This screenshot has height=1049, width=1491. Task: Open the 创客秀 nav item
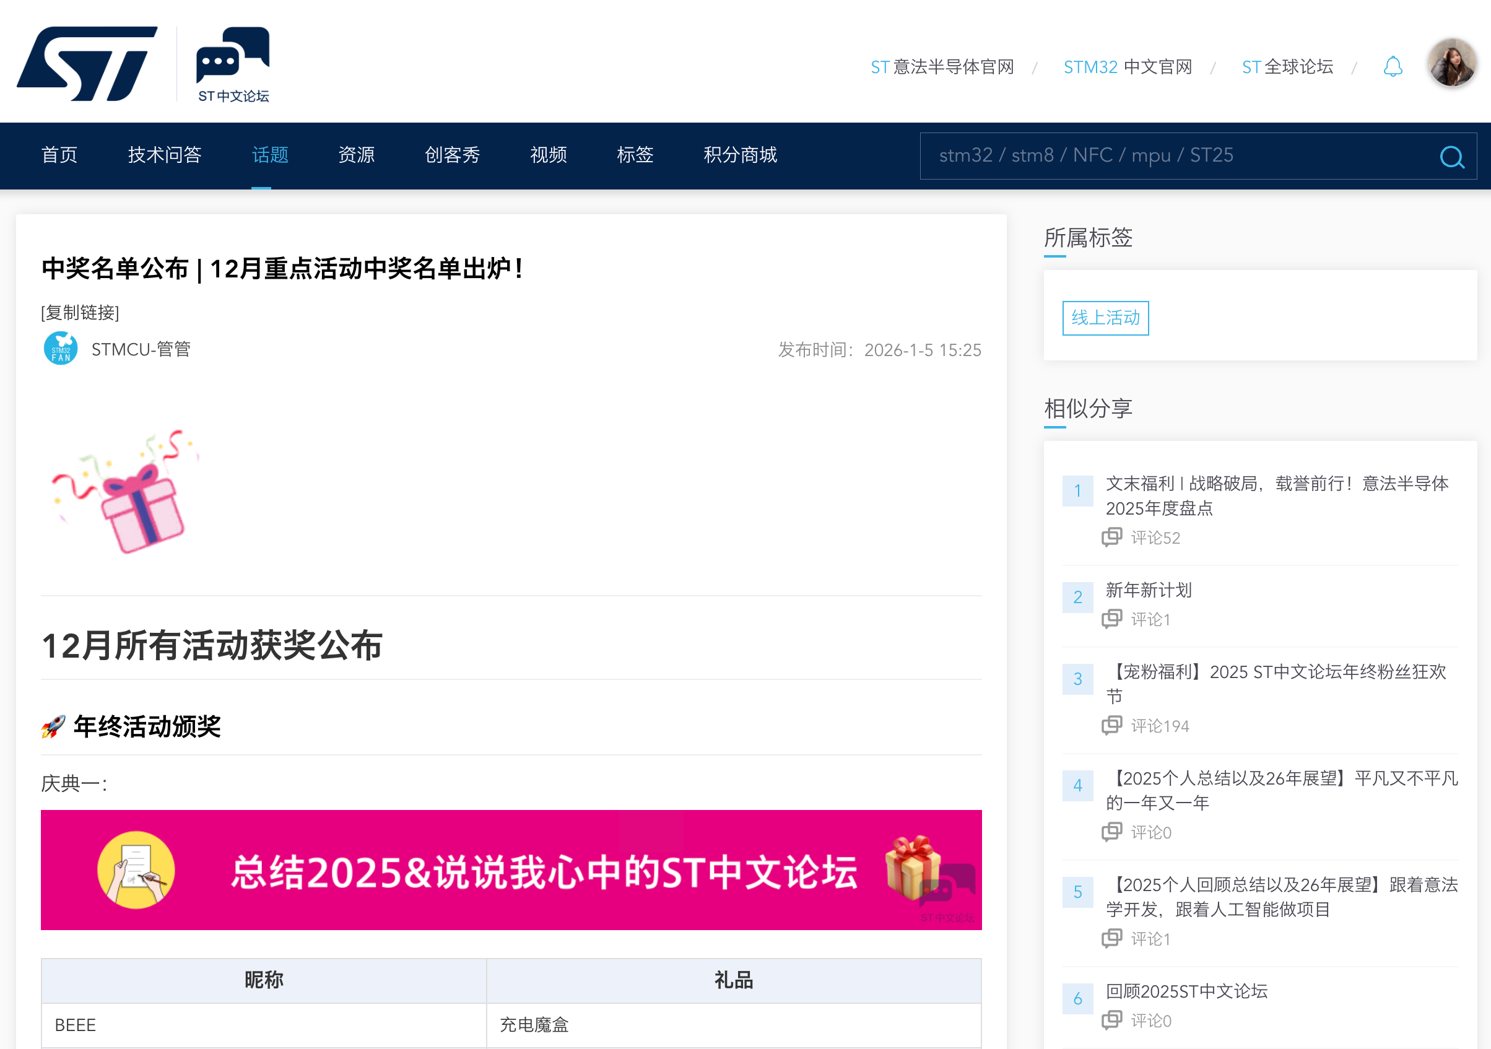pos(452,155)
